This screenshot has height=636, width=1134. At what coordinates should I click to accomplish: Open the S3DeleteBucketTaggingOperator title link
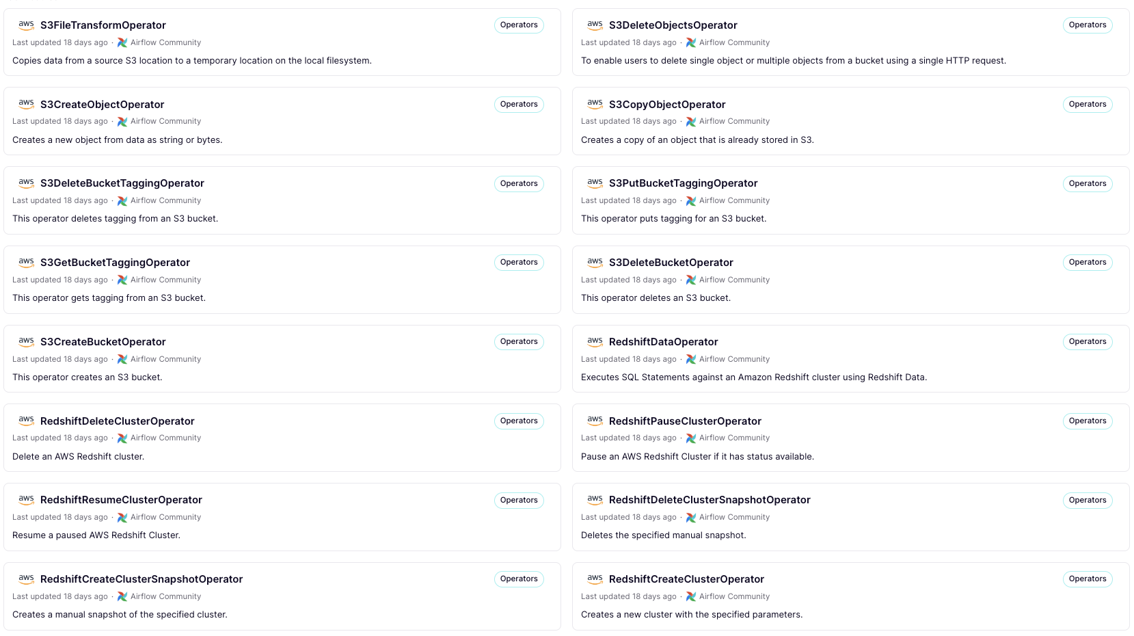pos(122,183)
